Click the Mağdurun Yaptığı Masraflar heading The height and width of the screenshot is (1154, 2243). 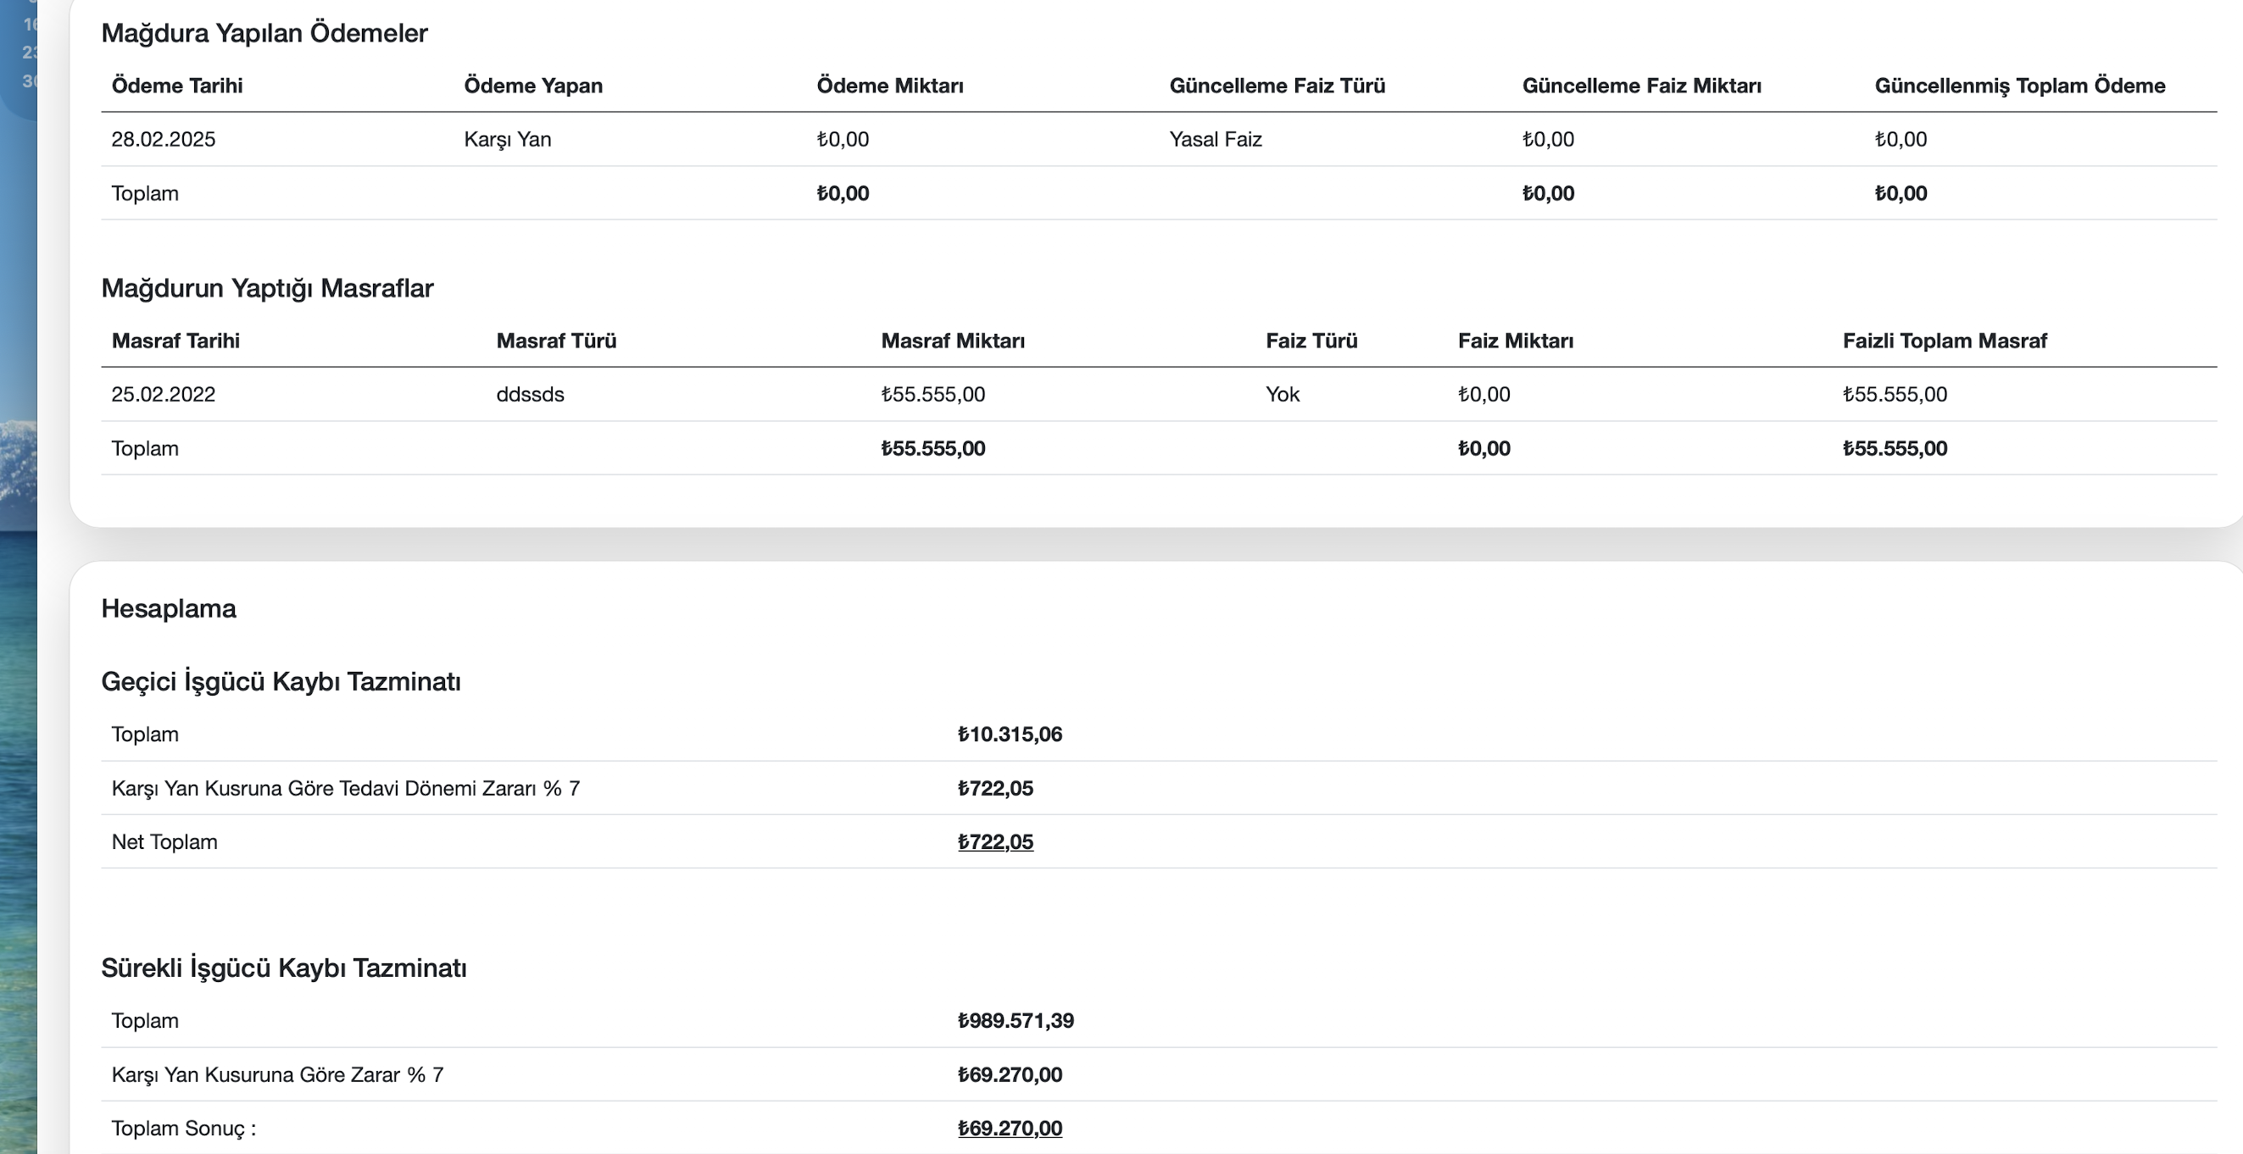(266, 287)
